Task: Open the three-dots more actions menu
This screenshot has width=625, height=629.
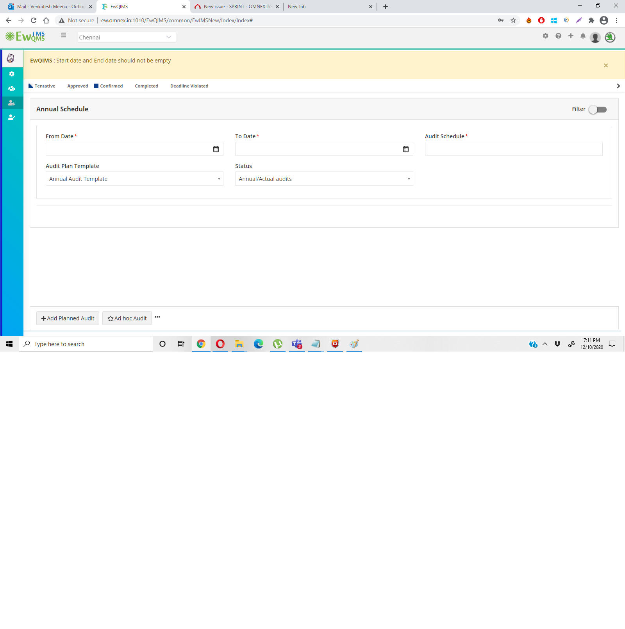Action: tap(157, 317)
